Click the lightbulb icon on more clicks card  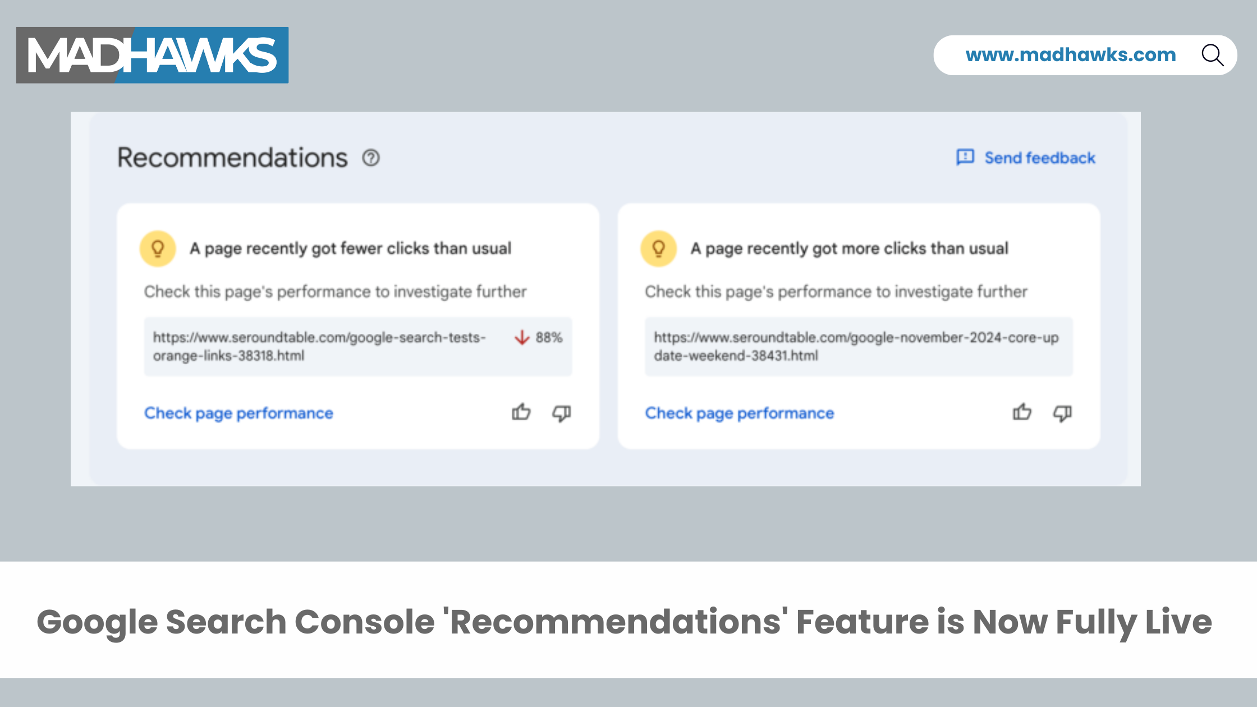pos(659,249)
